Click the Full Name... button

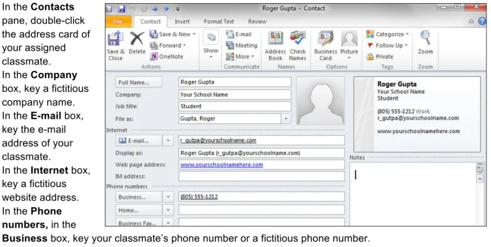coord(139,82)
